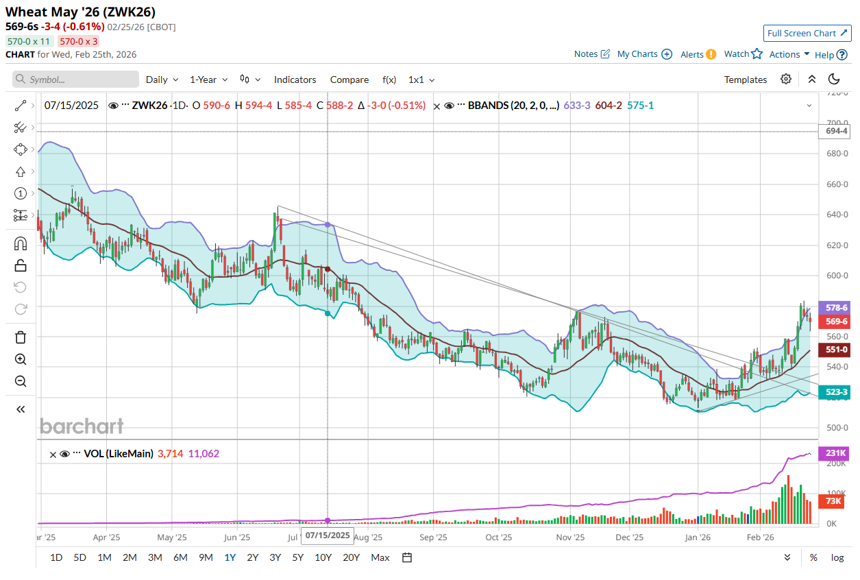Click the double down chevrons in bottom bar
The height and width of the screenshot is (580, 860).
point(787,557)
